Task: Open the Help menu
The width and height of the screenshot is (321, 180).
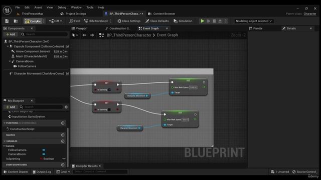Action: tap(101, 7)
